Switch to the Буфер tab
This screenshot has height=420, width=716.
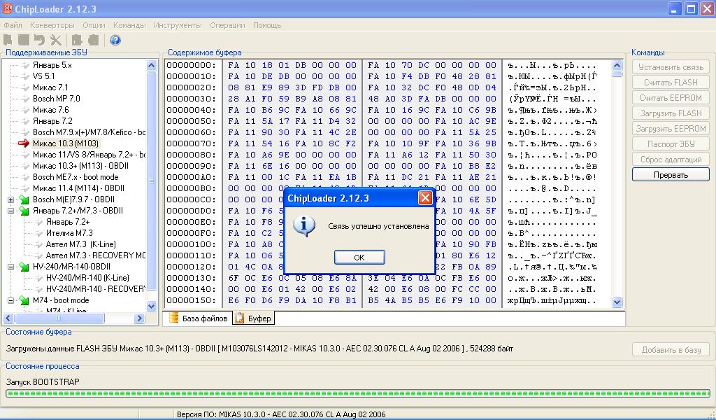pyautogui.click(x=254, y=318)
